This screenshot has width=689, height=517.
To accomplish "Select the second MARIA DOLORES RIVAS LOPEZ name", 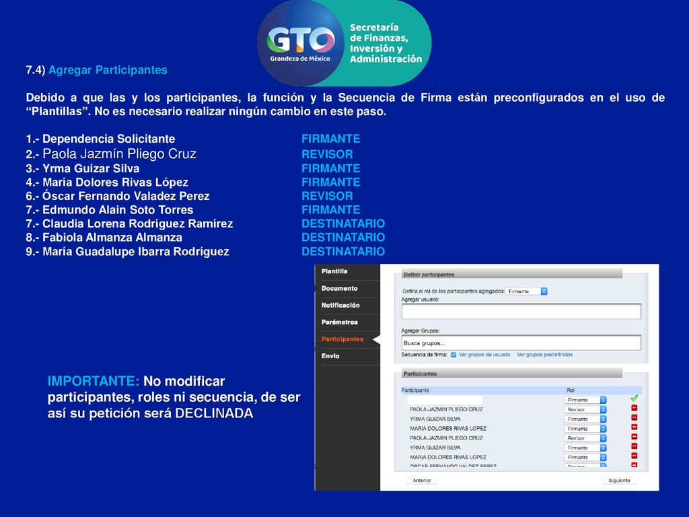I will [x=447, y=457].
